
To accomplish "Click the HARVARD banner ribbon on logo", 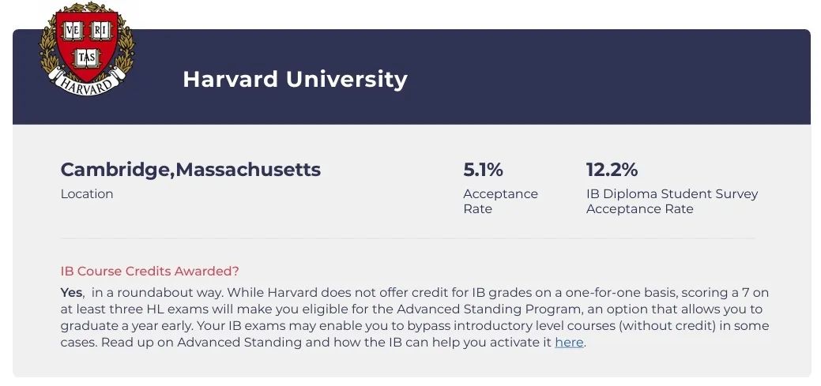I will [86, 83].
